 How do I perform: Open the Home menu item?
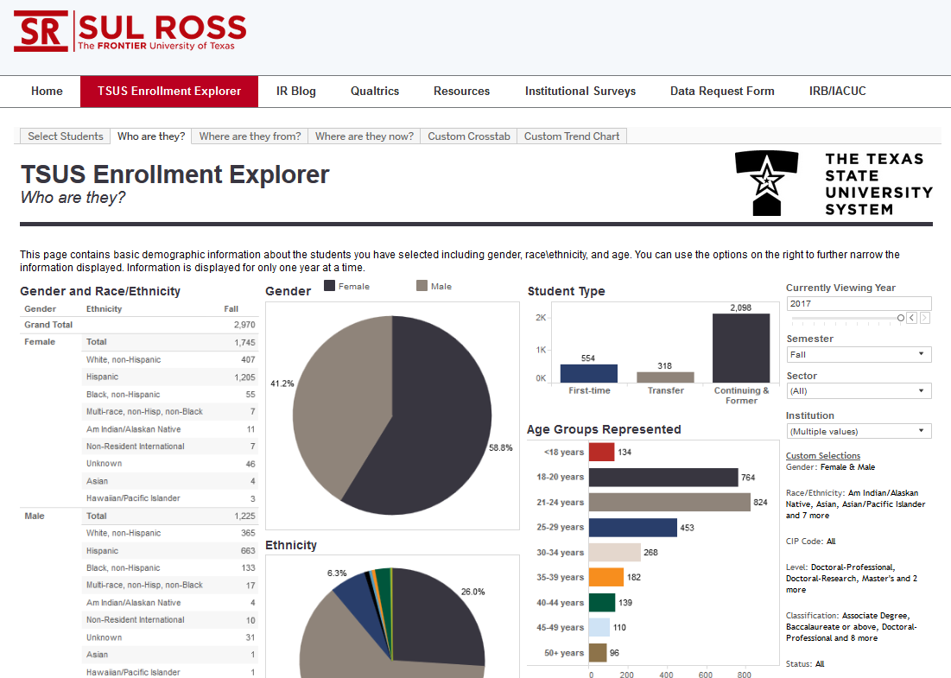(47, 92)
